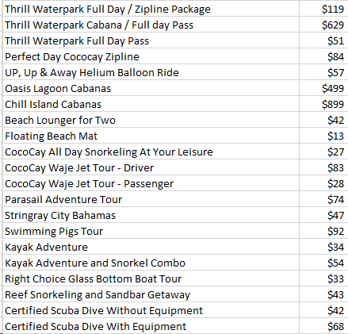
Task: Select the Stringray City Bahamas cell
Action: pos(151,215)
